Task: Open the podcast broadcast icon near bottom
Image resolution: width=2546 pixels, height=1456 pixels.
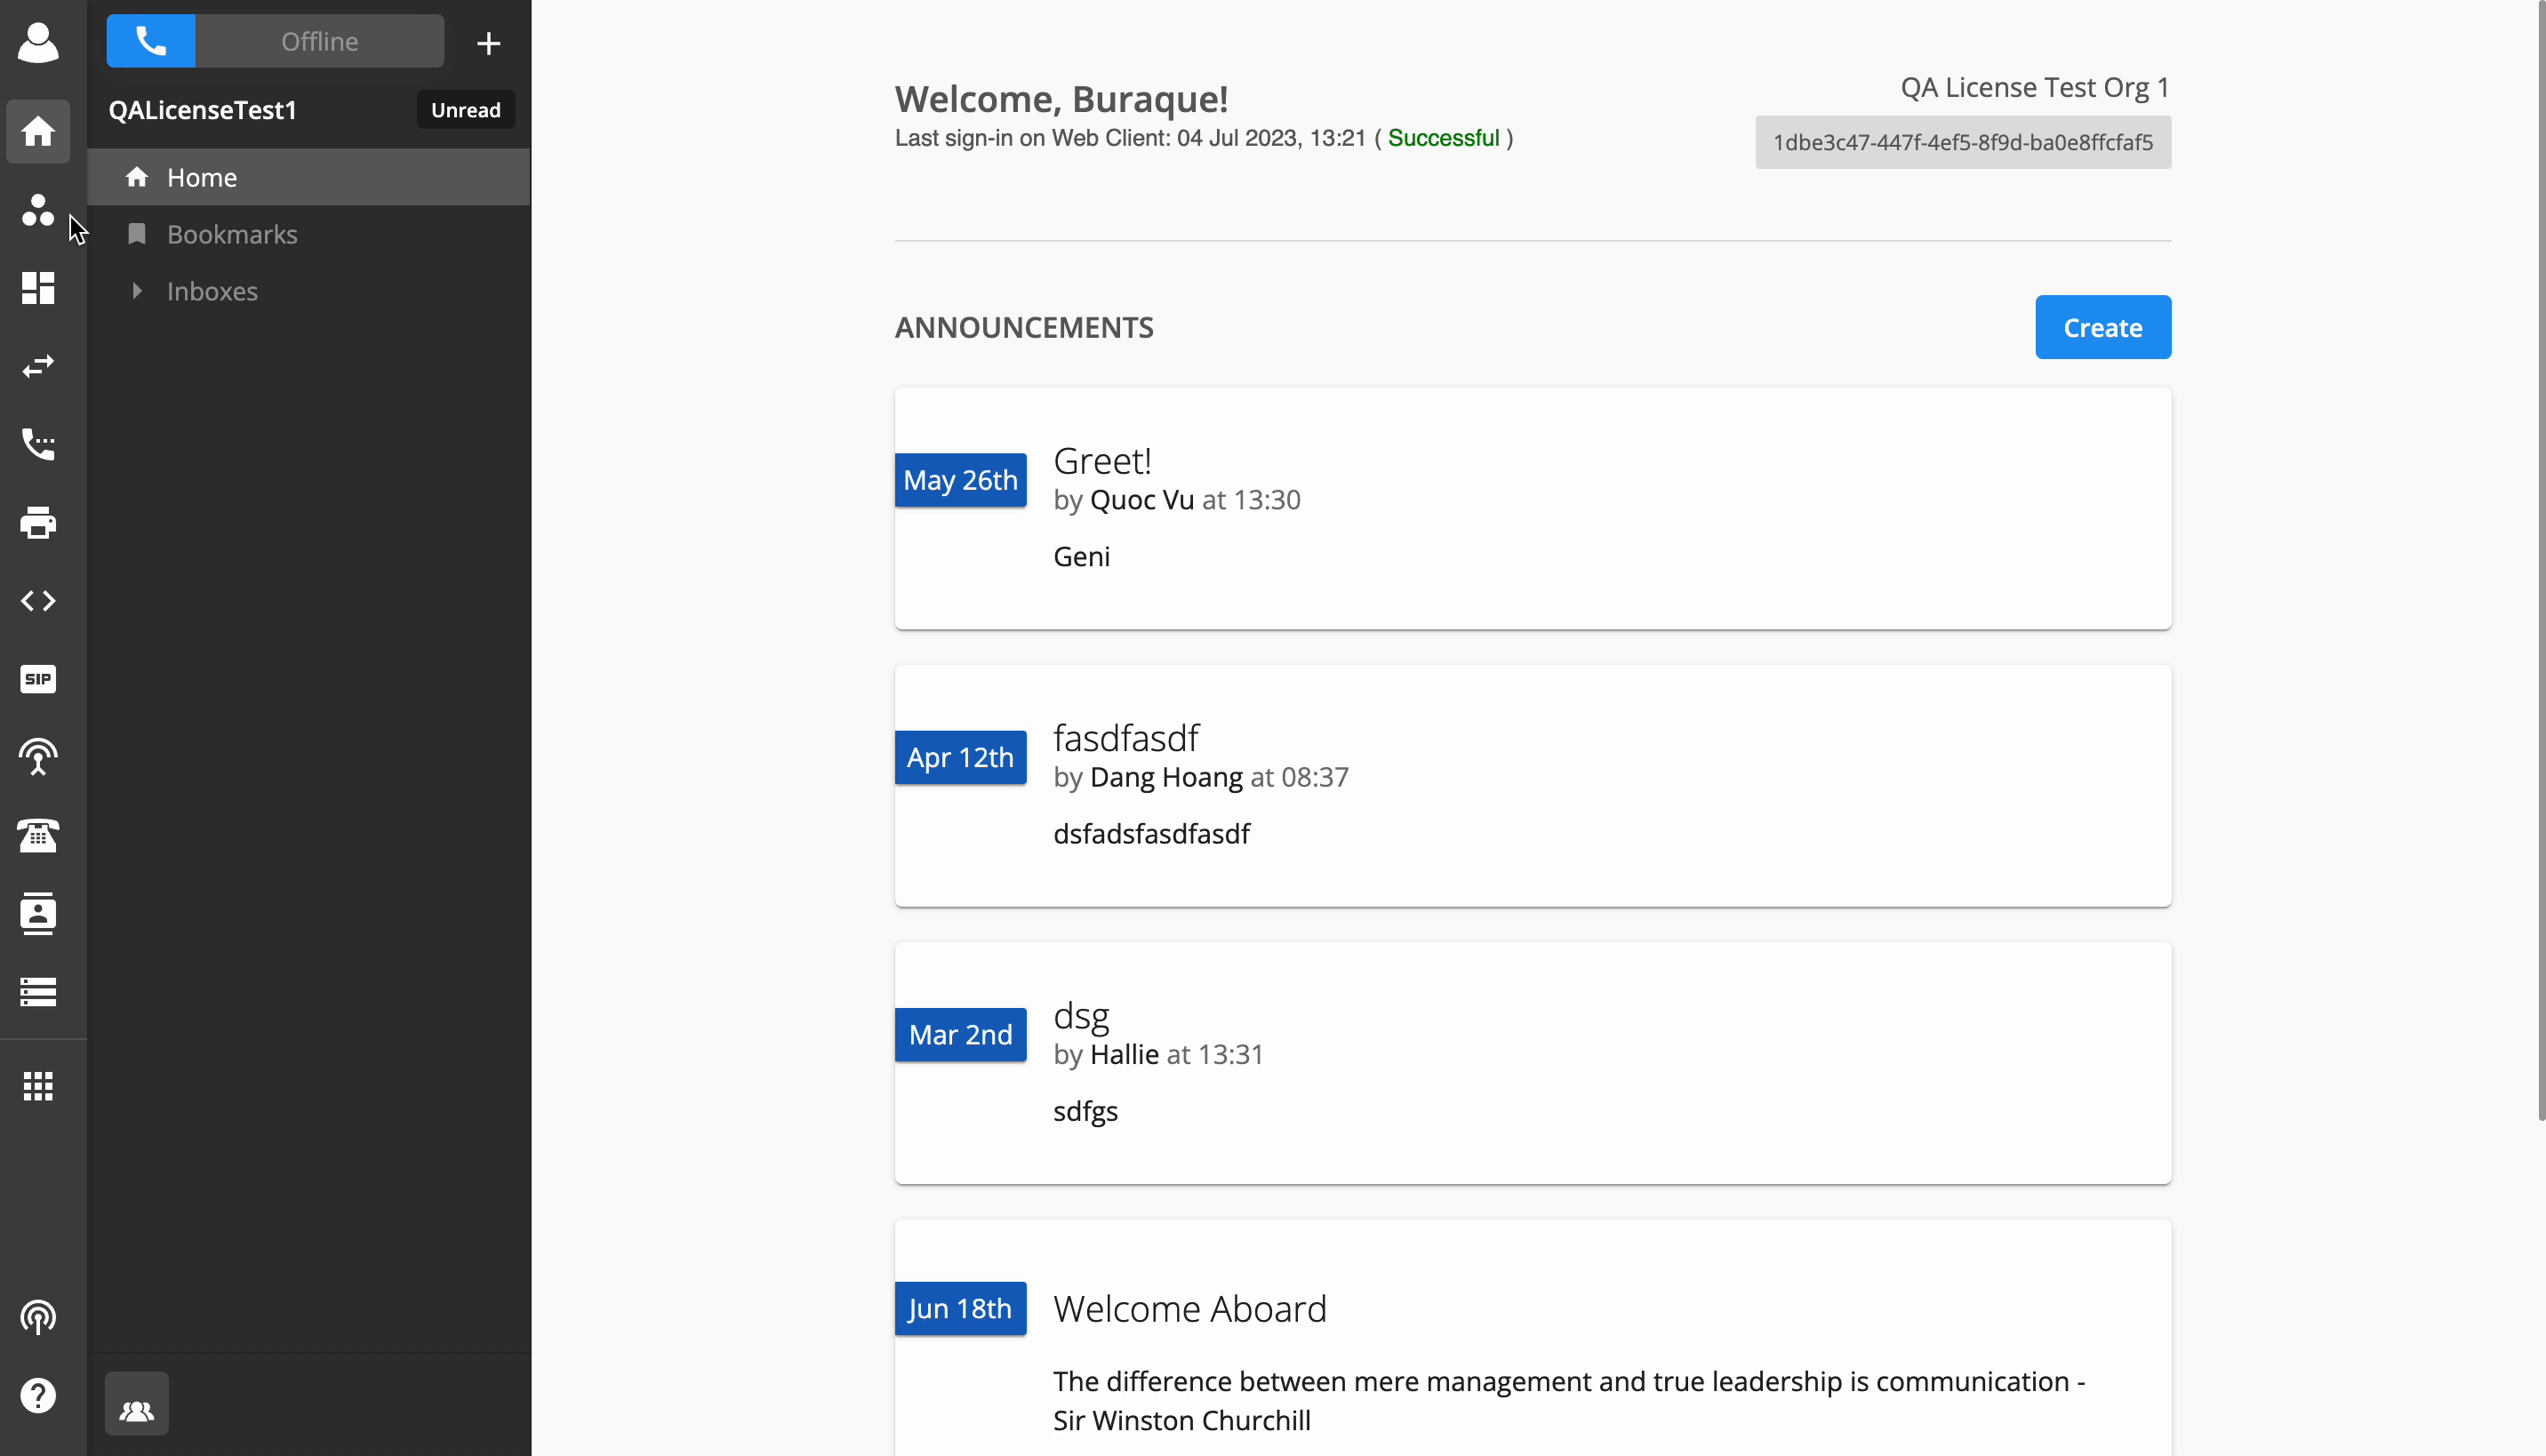Action: (38, 1317)
